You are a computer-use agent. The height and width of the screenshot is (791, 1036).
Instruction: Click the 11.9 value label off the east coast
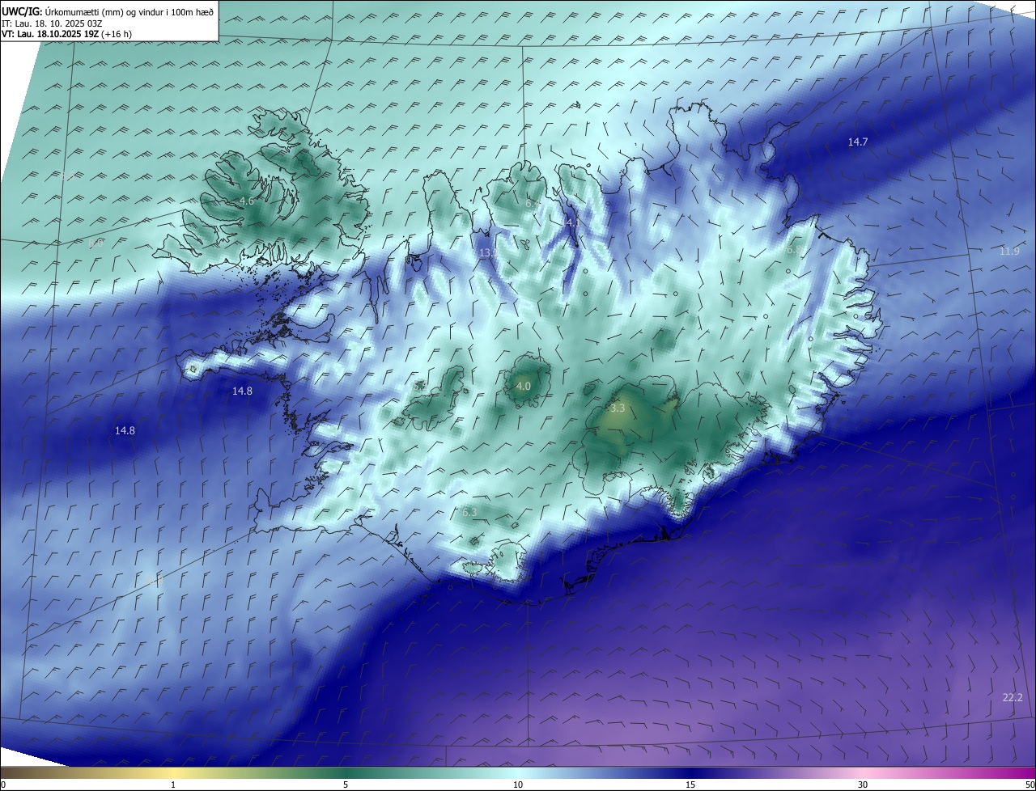(x=1009, y=252)
